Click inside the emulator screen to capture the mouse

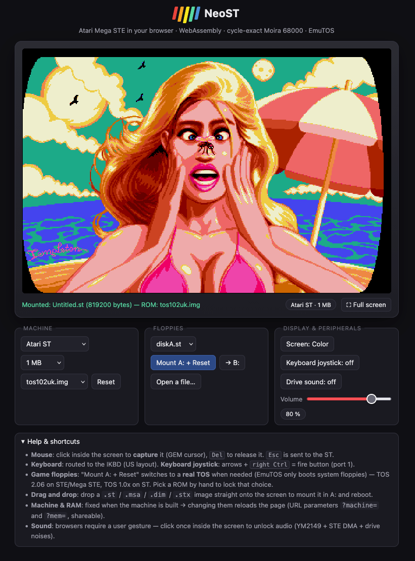207,171
